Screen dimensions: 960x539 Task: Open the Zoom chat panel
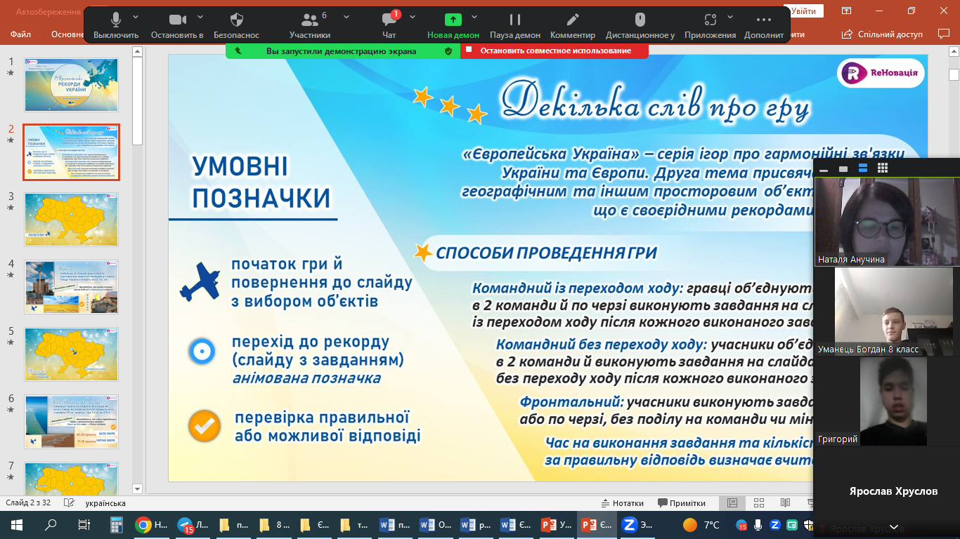[x=389, y=25]
